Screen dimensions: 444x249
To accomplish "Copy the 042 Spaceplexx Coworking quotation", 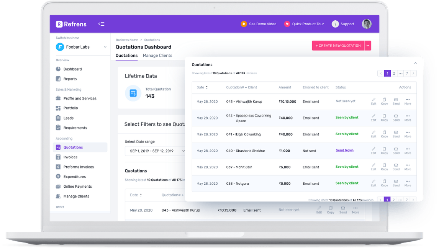I will 384,118.
